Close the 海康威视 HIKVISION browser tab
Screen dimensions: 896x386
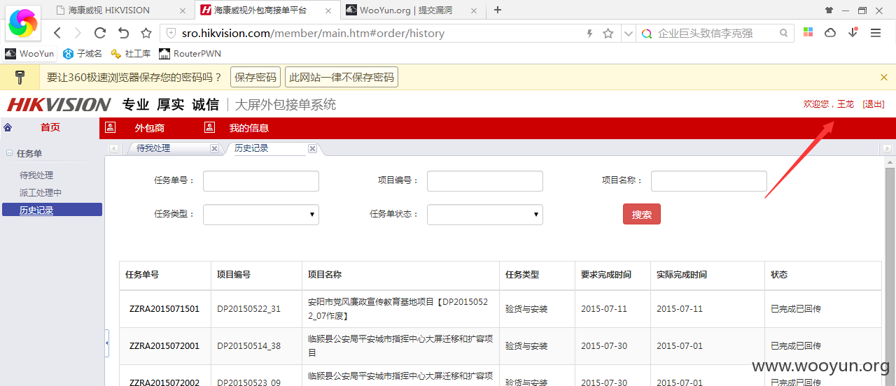point(183,10)
